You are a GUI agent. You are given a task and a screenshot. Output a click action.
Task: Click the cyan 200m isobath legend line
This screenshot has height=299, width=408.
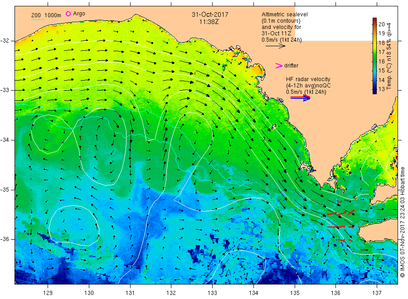[x=38, y=19]
